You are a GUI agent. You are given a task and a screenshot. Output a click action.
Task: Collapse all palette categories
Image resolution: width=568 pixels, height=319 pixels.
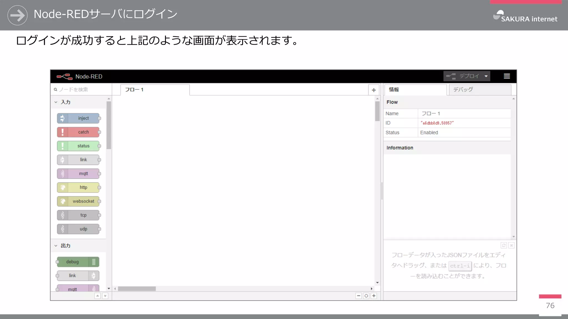click(x=97, y=296)
